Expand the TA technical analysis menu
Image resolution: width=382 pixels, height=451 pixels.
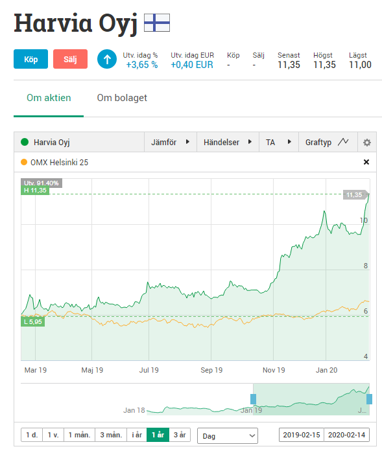point(279,142)
